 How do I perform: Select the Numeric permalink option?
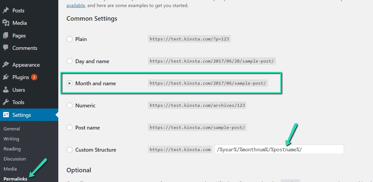coord(70,105)
